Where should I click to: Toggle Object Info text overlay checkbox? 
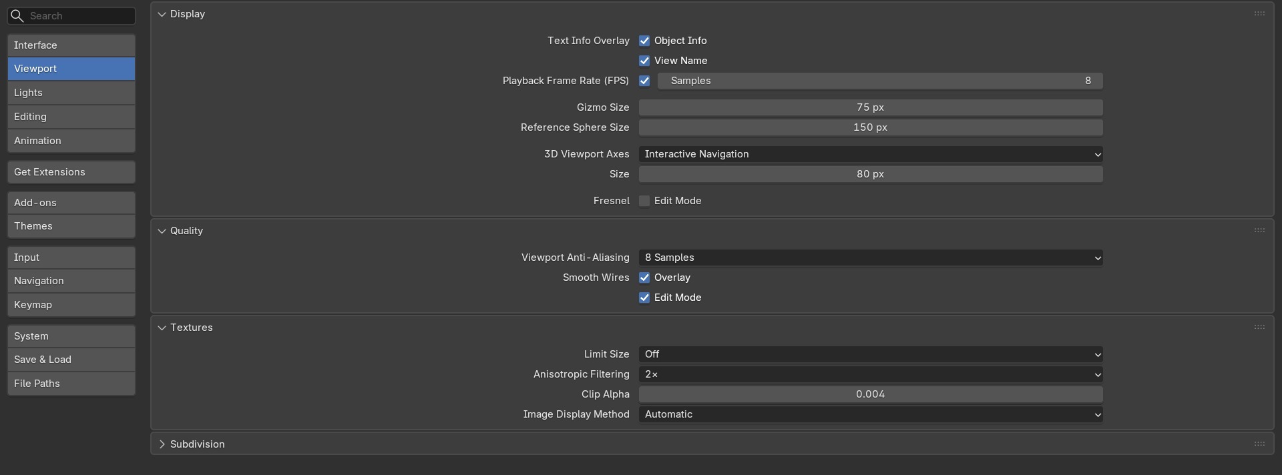click(x=644, y=41)
